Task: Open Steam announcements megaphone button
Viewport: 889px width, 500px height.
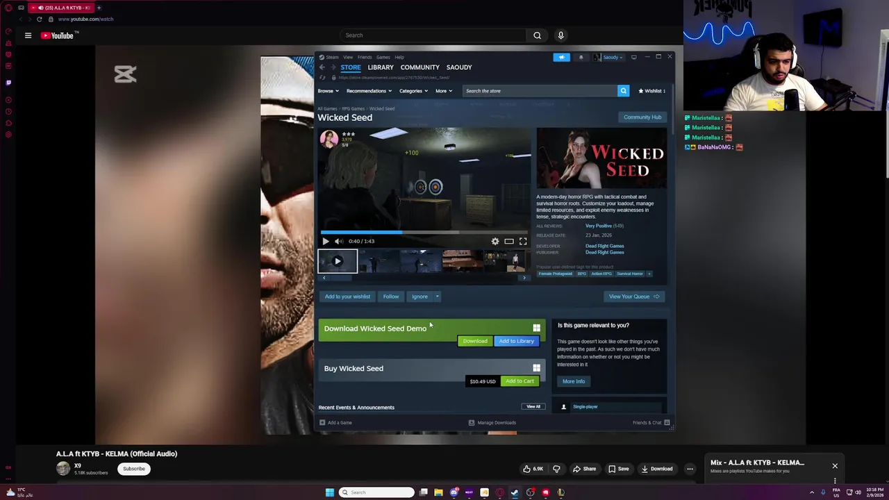Action: click(561, 57)
